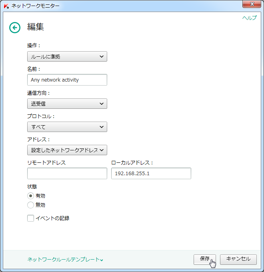Select the 無効 radio button
Image resolution: width=264 pixels, height=272 pixels.
click(x=30, y=205)
